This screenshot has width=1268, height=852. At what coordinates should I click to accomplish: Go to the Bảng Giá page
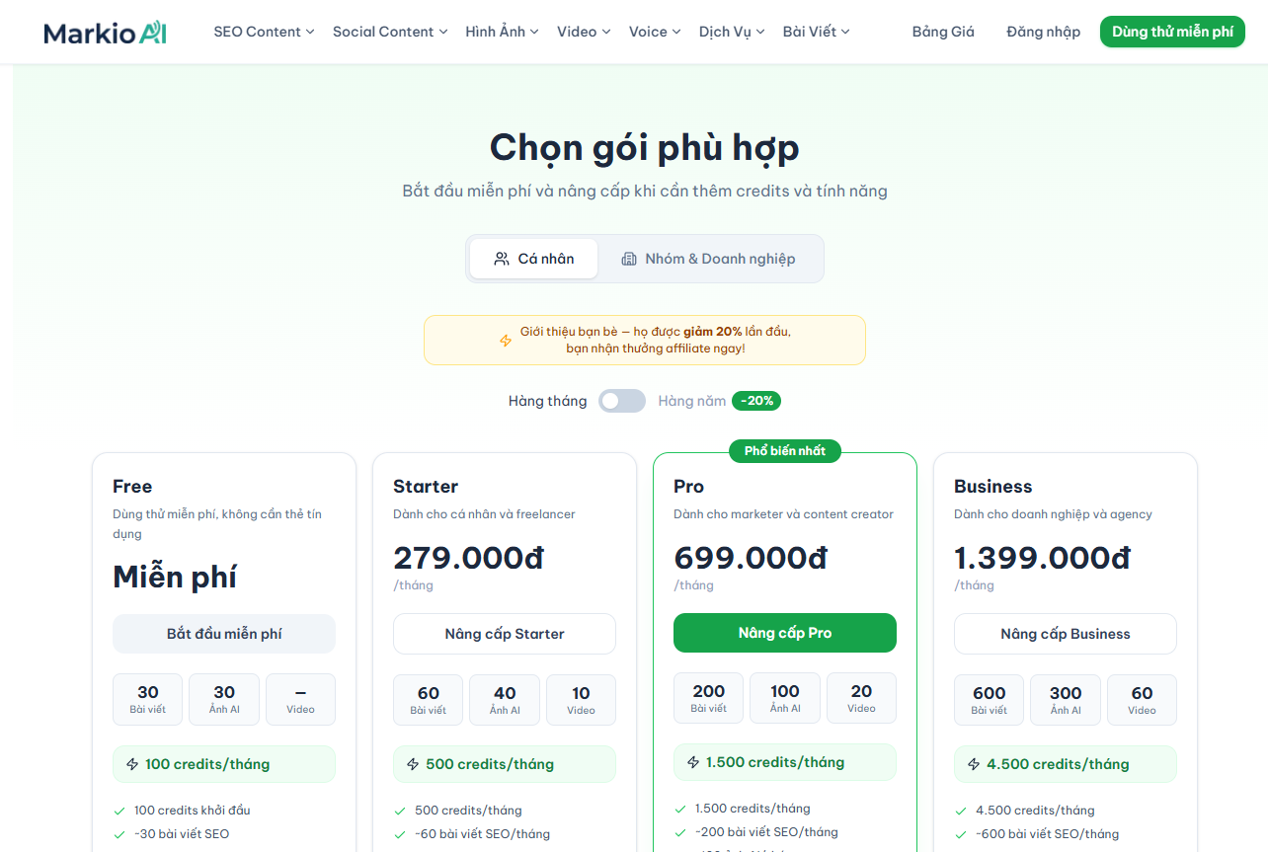click(943, 32)
